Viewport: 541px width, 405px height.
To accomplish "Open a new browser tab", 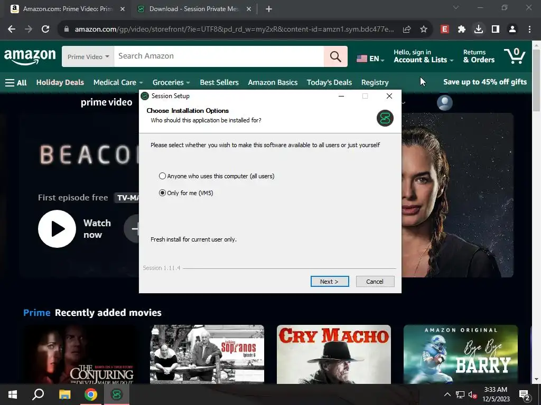I will 269,9.
